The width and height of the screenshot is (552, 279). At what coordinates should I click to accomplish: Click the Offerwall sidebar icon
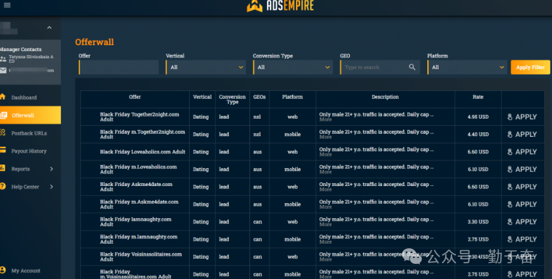pyautogui.click(x=3, y=115)
